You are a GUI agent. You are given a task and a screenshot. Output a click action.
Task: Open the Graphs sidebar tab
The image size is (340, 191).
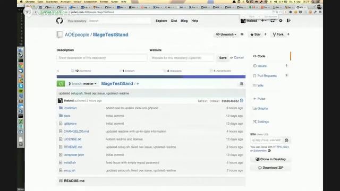260,108
